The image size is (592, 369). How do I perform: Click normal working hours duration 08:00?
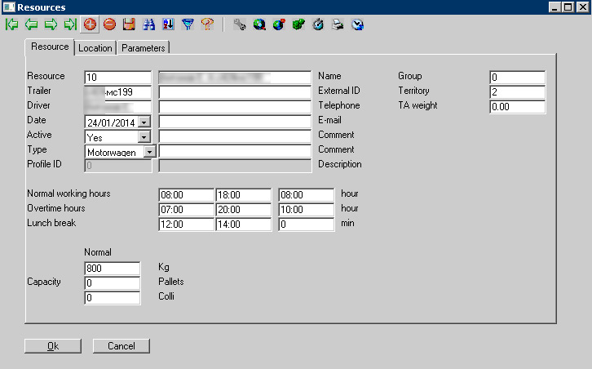click(307, 195)
